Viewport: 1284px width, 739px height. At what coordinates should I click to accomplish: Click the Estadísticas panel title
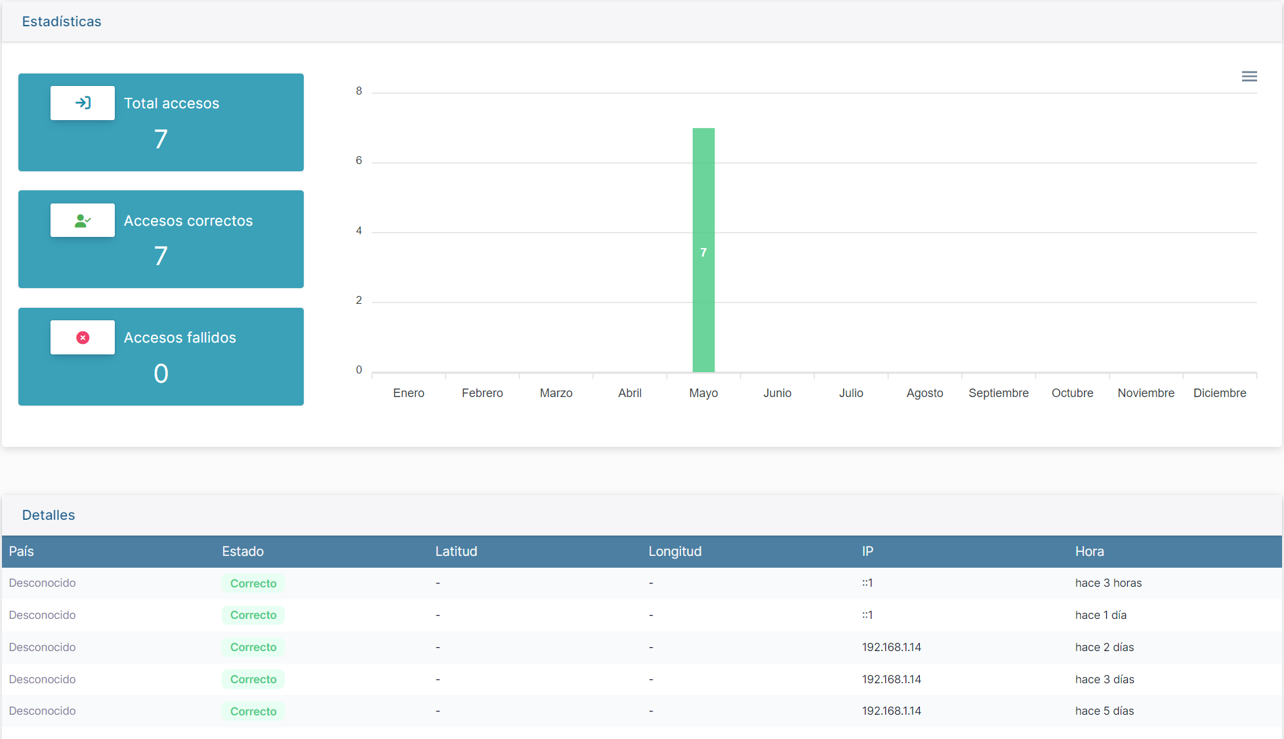pos(62,22)
